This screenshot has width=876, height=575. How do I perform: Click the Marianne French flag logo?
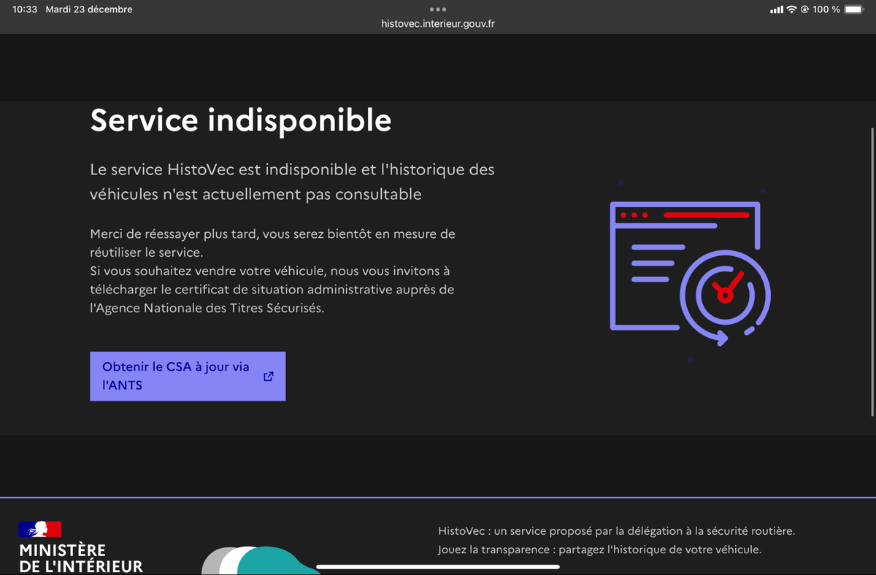pos(40,529)
